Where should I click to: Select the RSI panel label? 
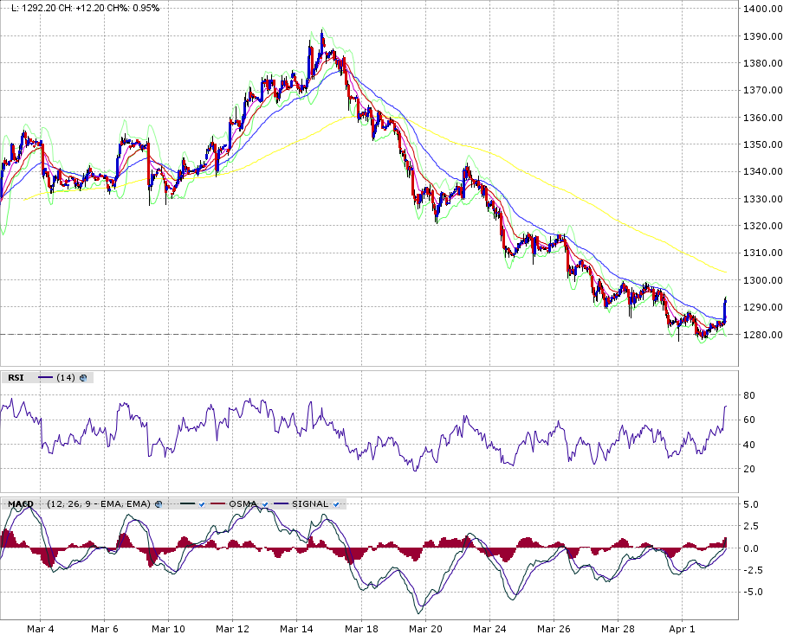click(16, 378)
